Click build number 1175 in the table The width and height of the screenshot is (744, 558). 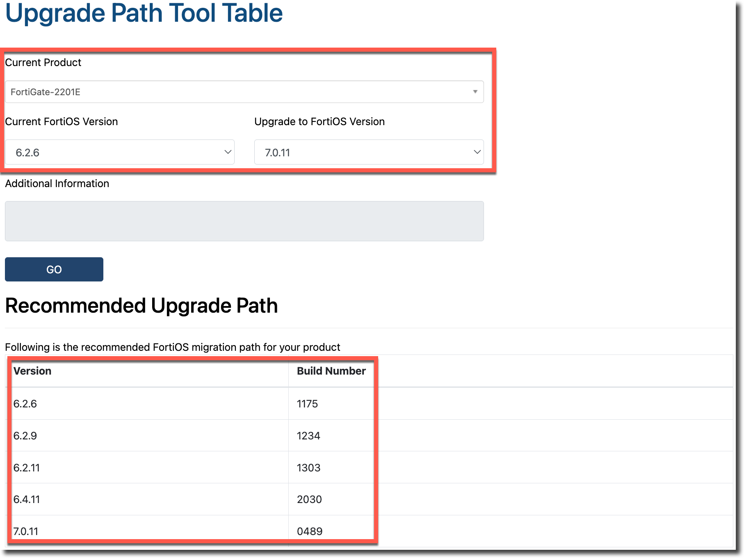307,404
